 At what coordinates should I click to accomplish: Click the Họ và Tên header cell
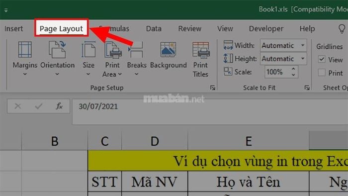[249, 182]
